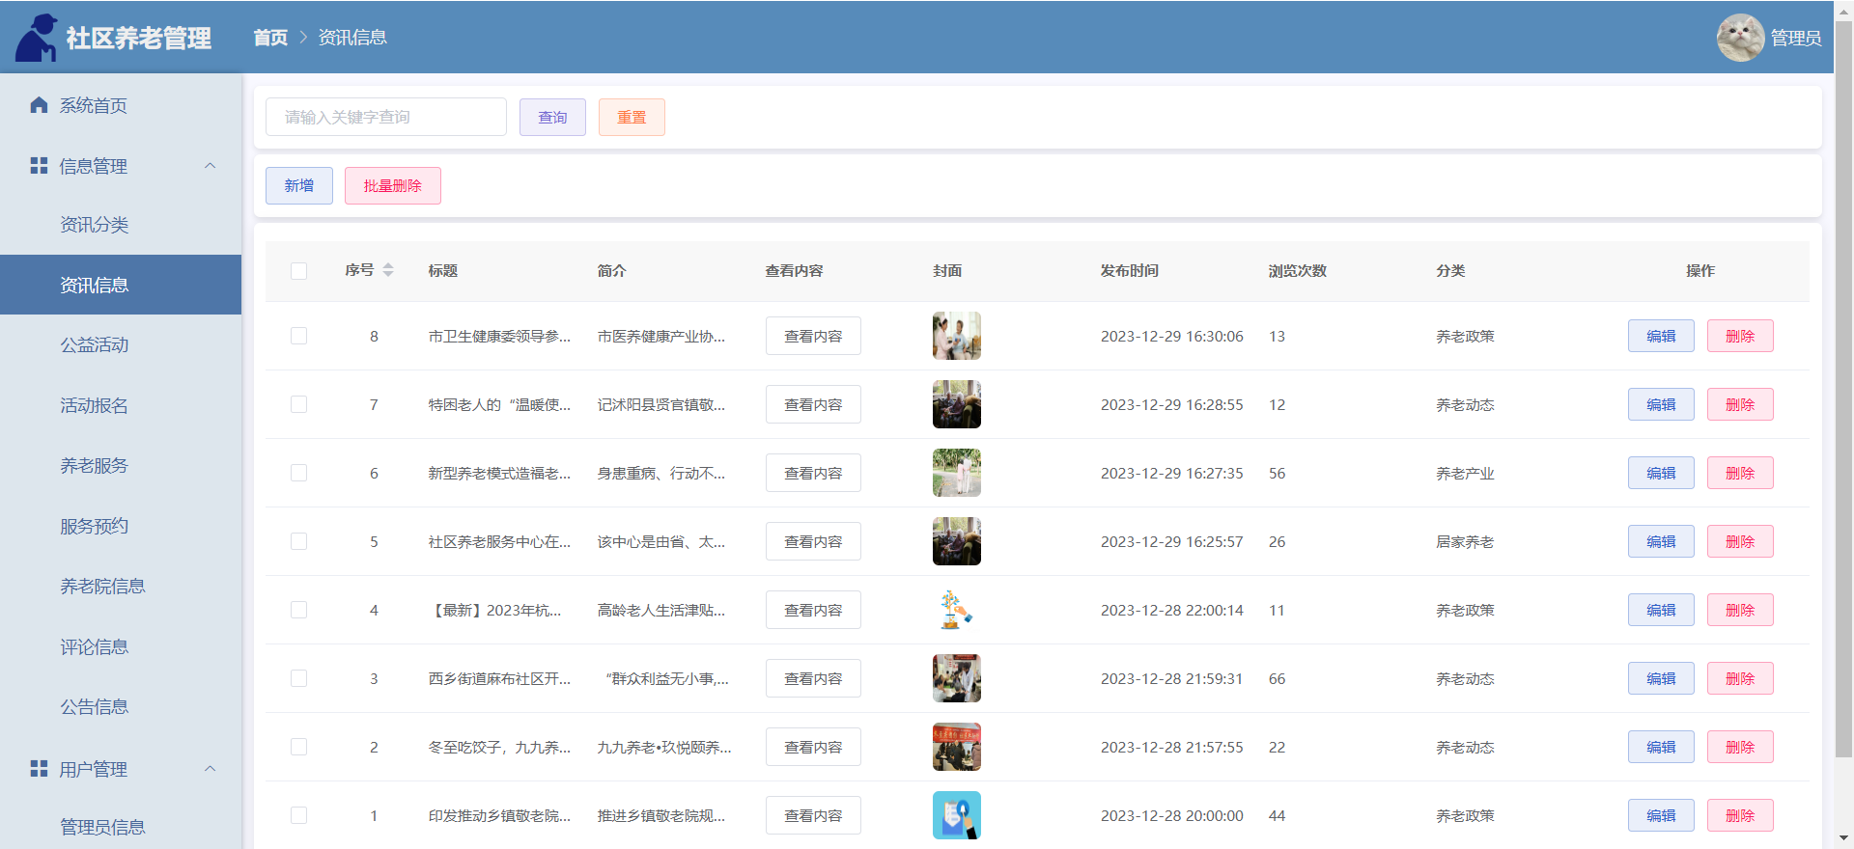This screenshot has height=849, width=1854.
Task: Click the community elderly care logo icon
Action: (x=37, y=38)
